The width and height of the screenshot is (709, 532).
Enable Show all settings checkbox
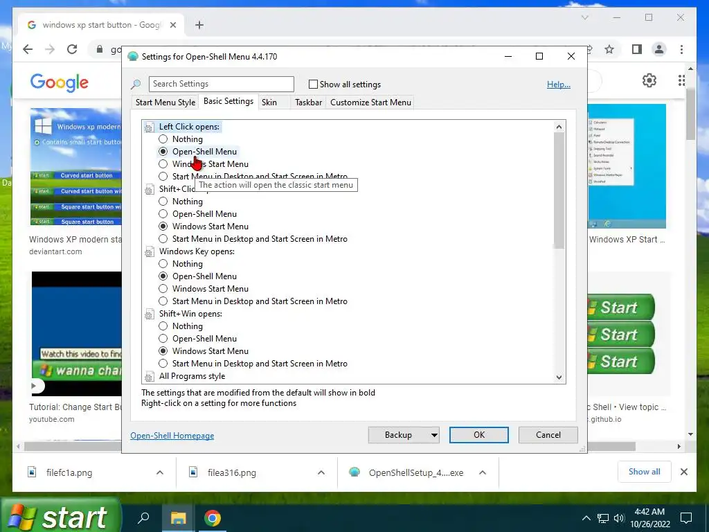[x=313, y=84]
